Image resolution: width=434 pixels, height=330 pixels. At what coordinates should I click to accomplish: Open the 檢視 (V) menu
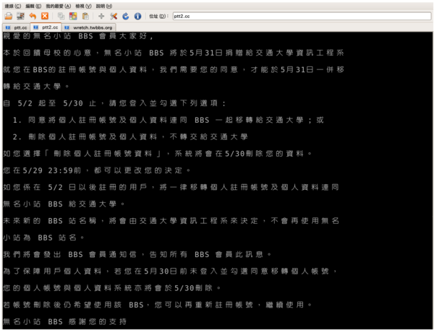click(x=83, y=6)
